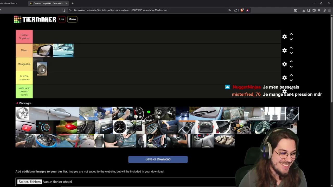
Task: Click the Live button
Action: (x=62, y=19)
